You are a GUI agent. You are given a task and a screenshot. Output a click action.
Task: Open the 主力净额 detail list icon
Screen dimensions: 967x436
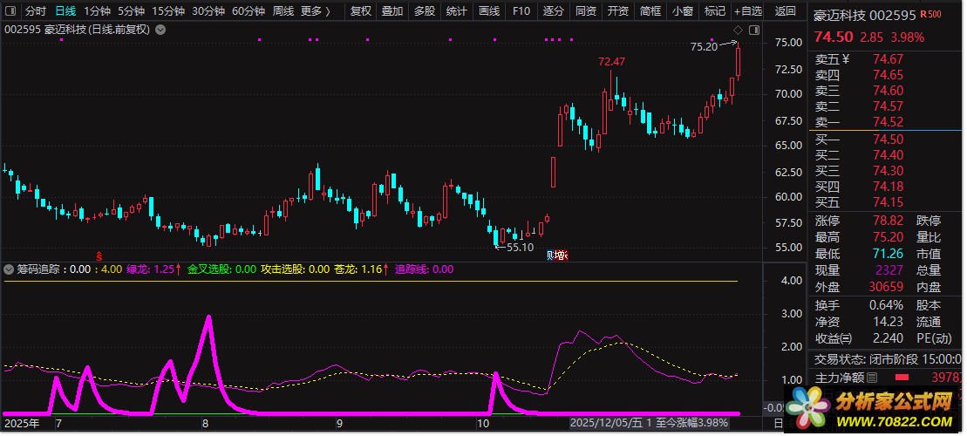872,378
